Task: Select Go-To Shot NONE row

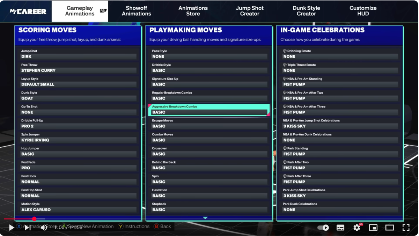Action: (x=78, y=110)
